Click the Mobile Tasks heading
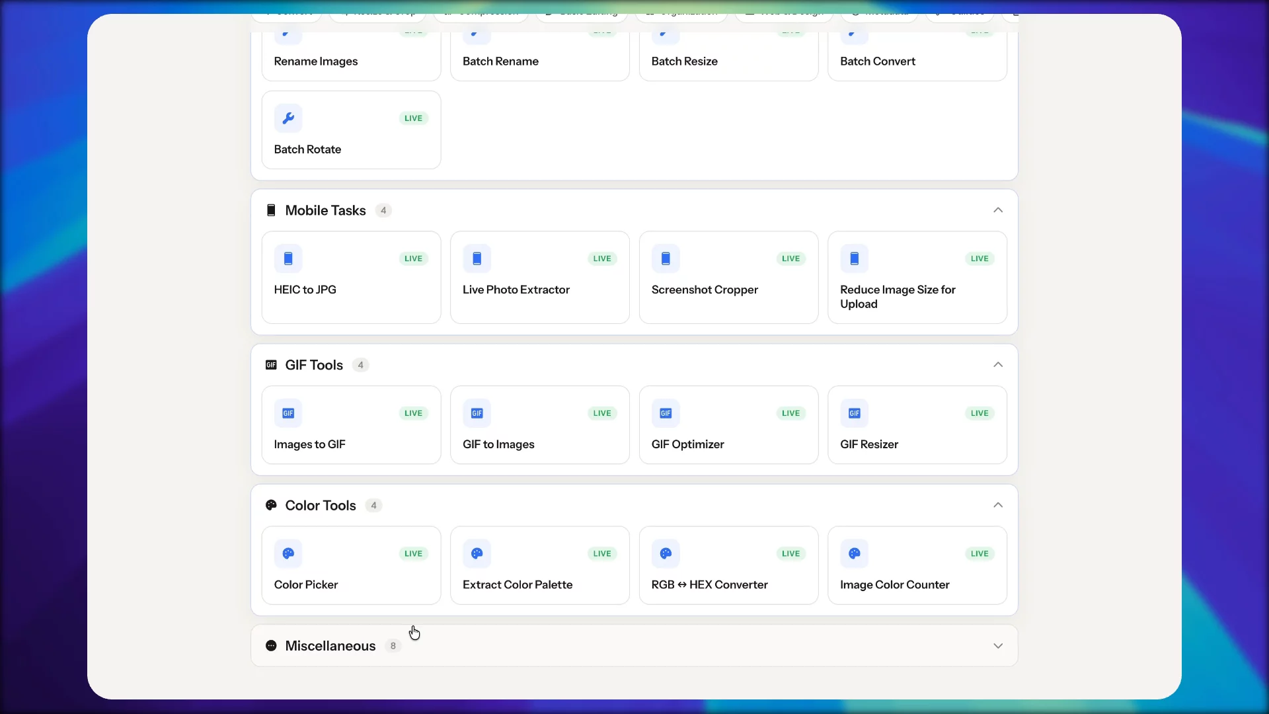 coord(325,210)
